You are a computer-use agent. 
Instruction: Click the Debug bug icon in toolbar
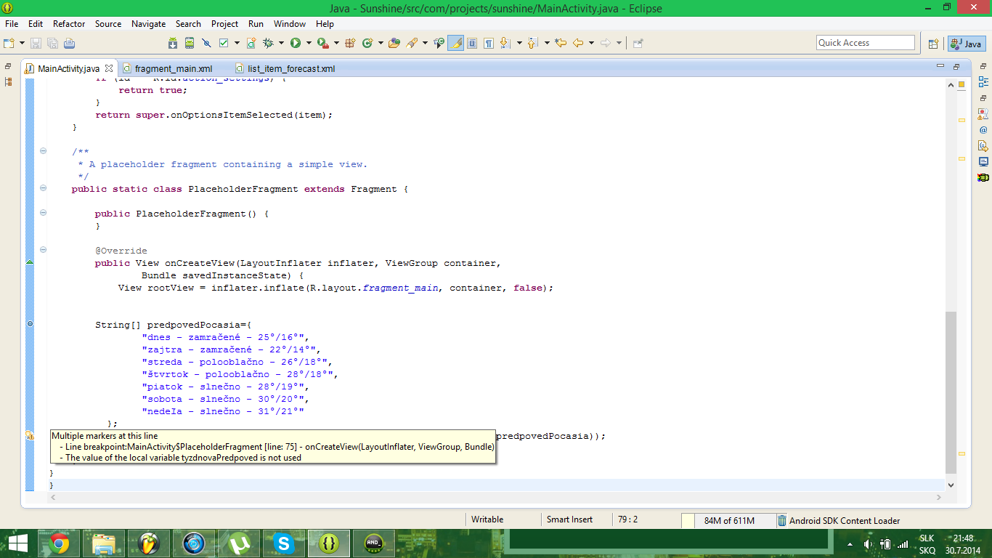click(268, 44)
